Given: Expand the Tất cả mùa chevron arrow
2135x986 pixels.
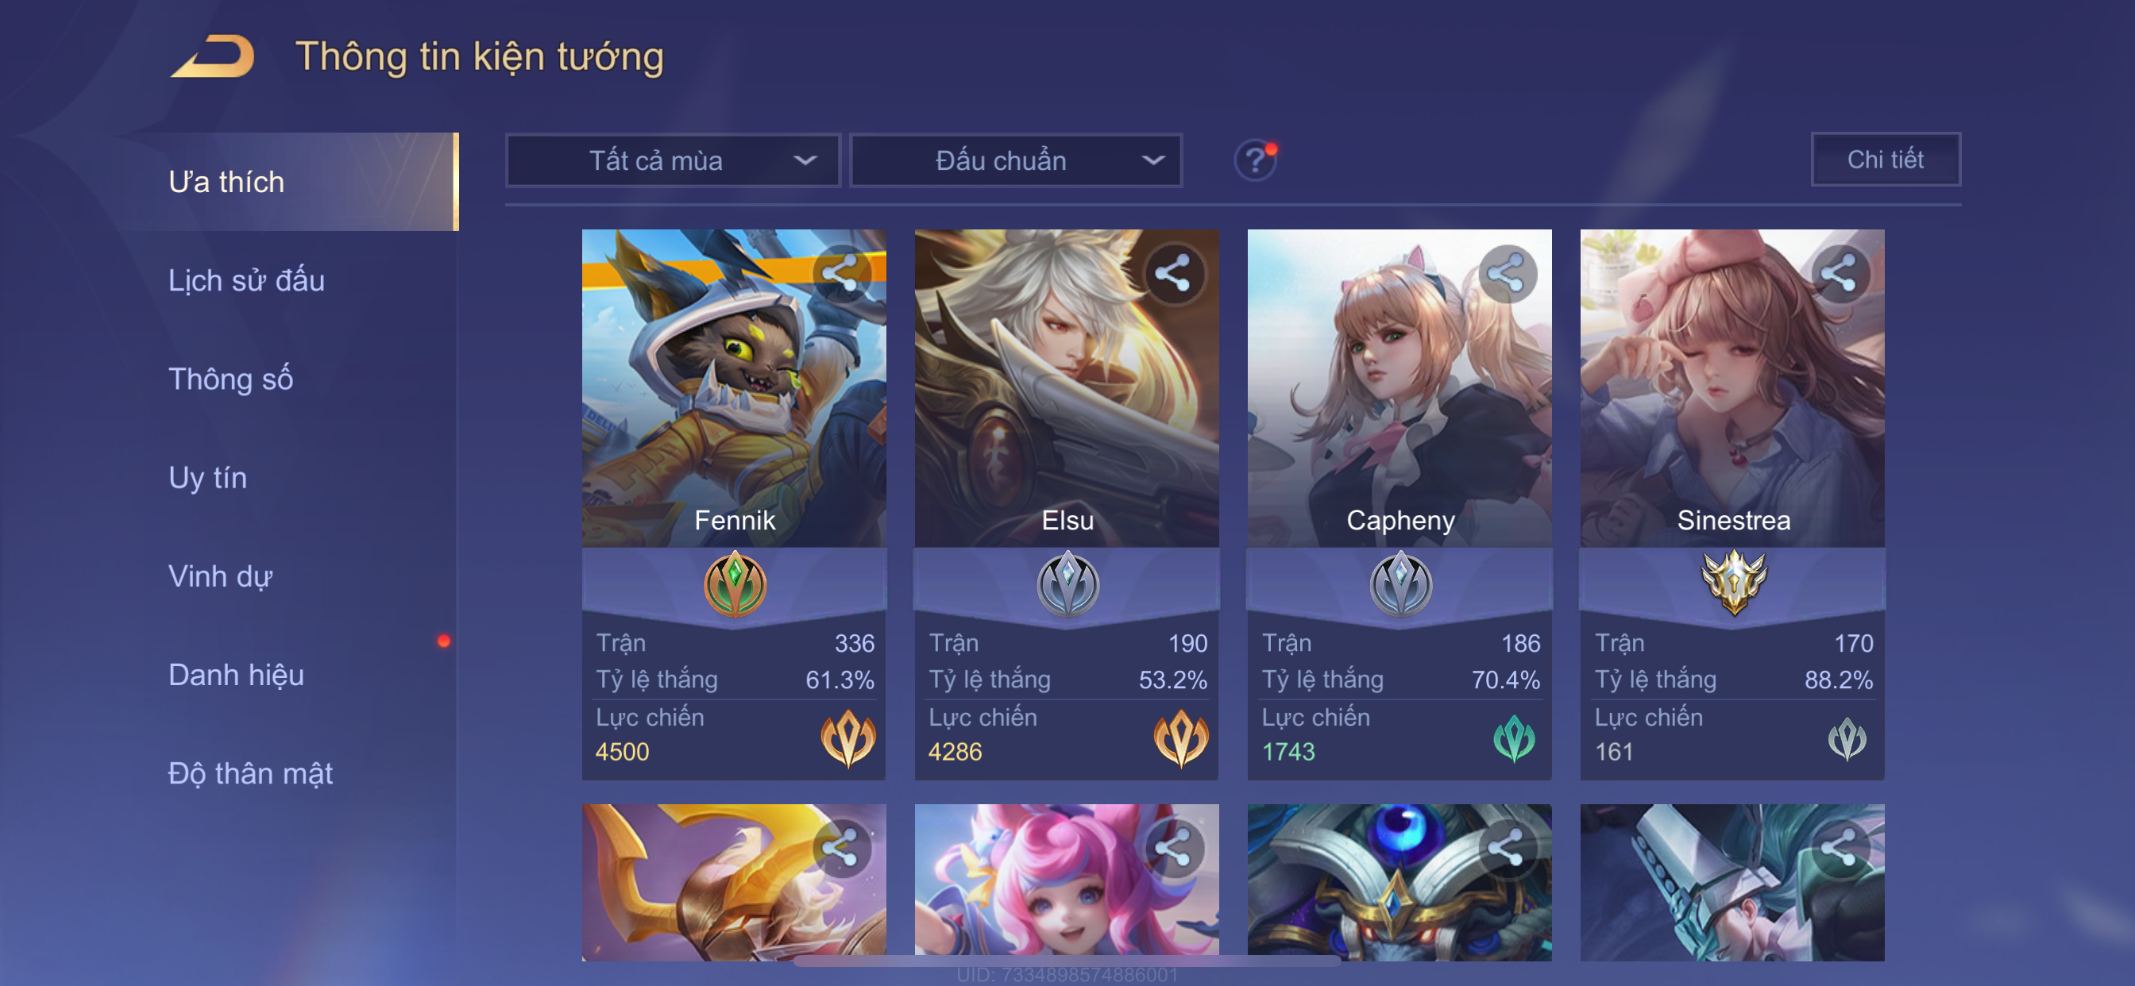Looking at the screenshot, I should (x=805, y=160).
